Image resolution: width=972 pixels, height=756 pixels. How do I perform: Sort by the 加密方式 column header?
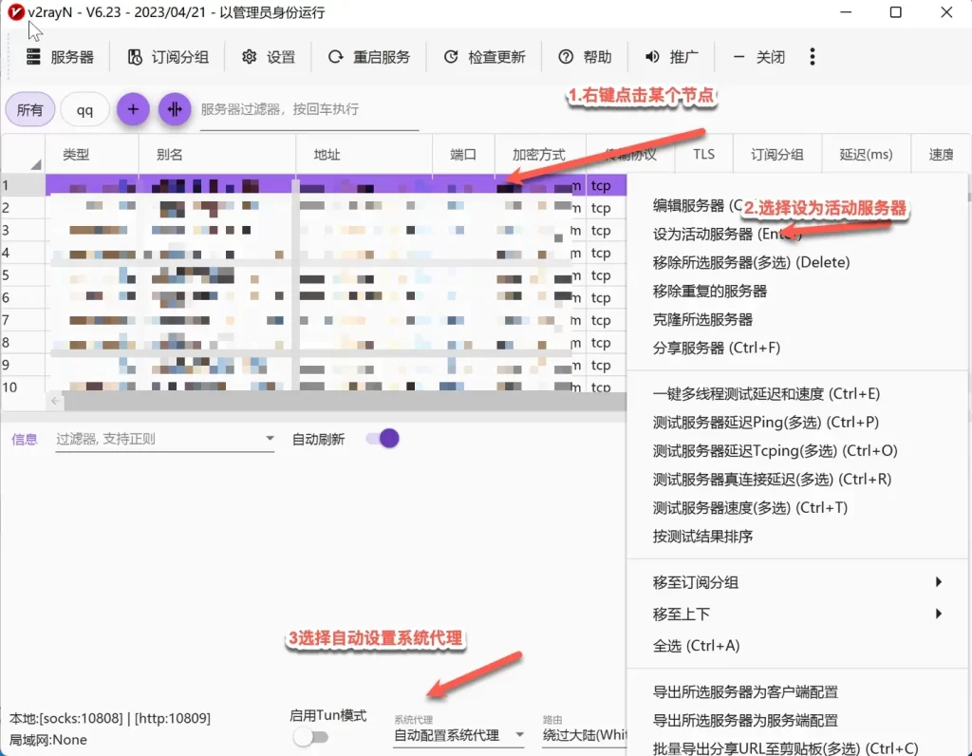(540, 155)
